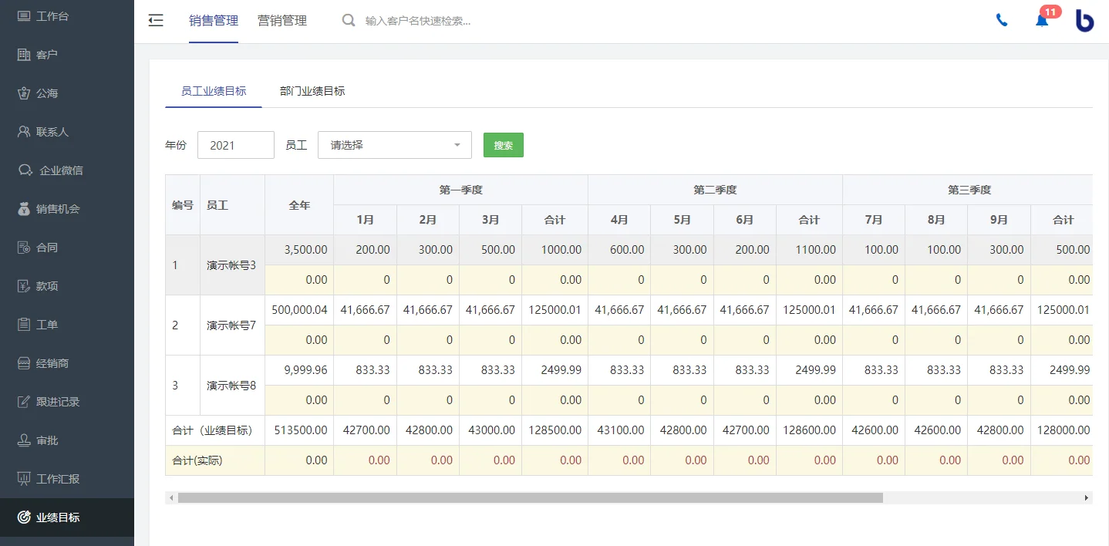This screenshot has height=546, width=1109.
Task: Click the green 搜索 button
Action: click(504, 145)
